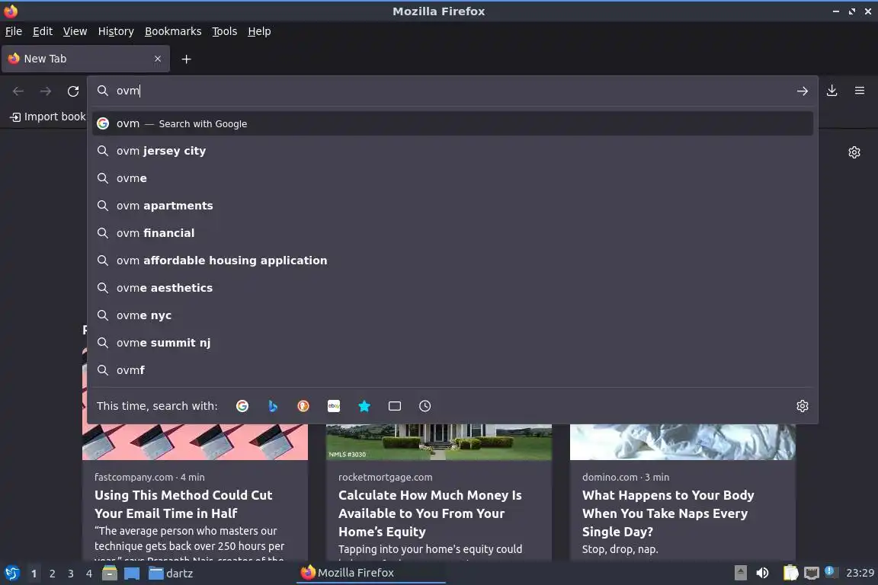
Task: Choose 'ovm — Search with Google' result
Action: click(x=453, y=123)
